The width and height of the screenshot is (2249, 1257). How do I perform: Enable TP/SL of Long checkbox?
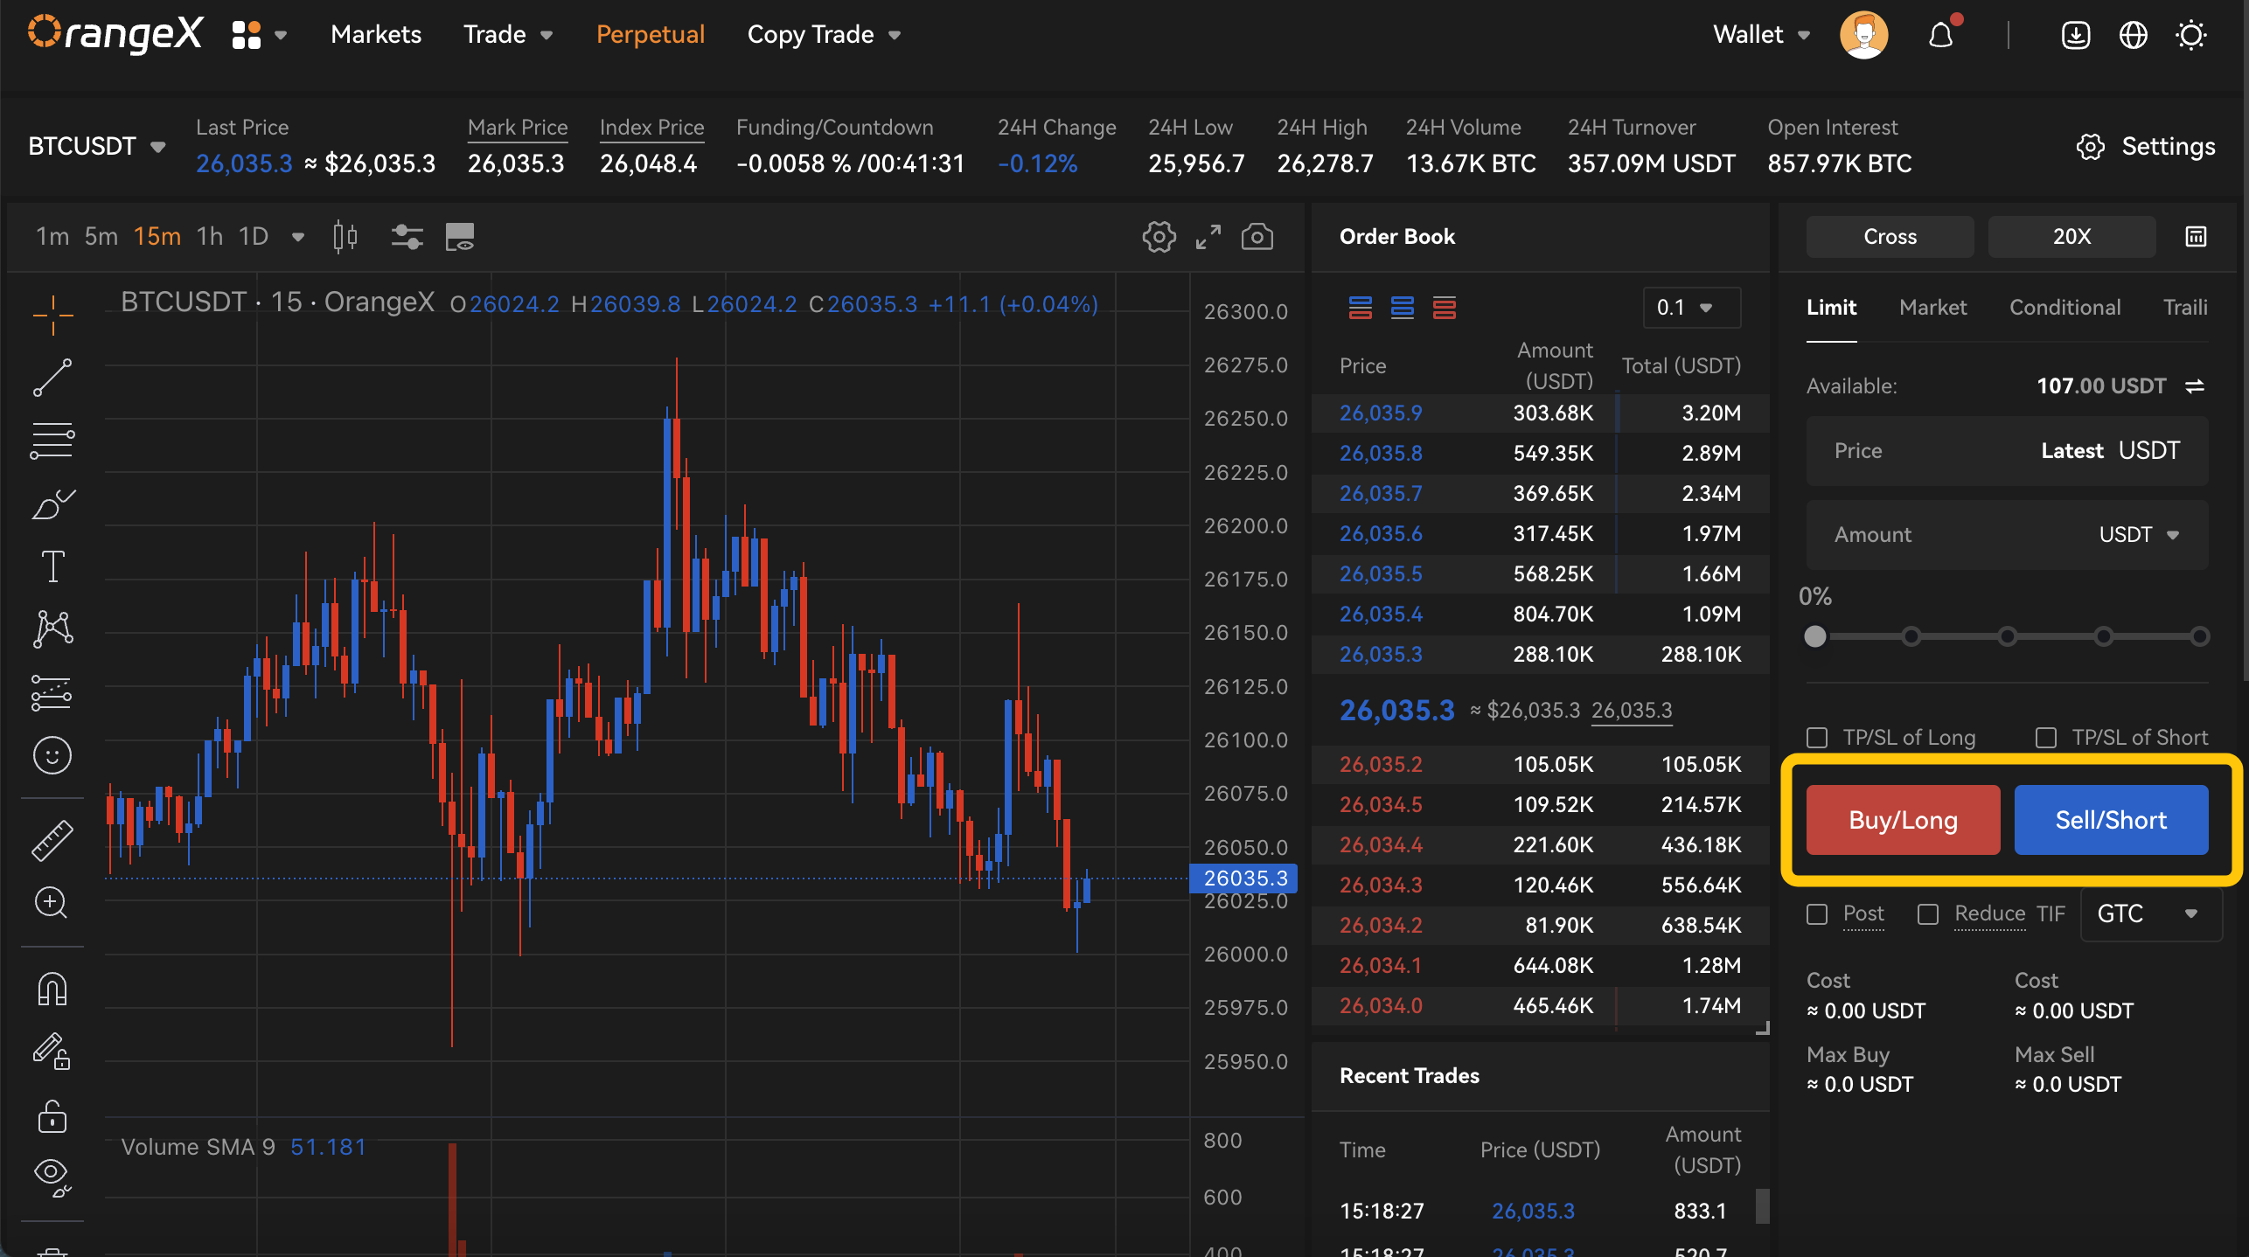(1817, 738)
